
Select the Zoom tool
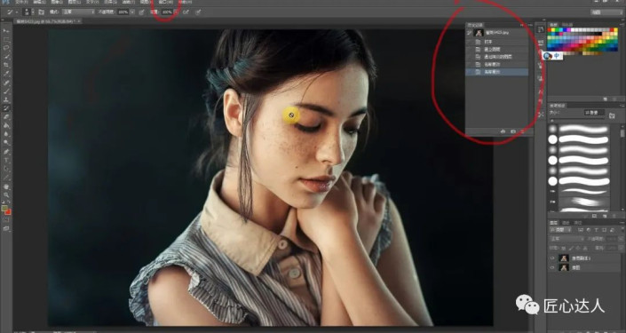[x=6, y=195]
